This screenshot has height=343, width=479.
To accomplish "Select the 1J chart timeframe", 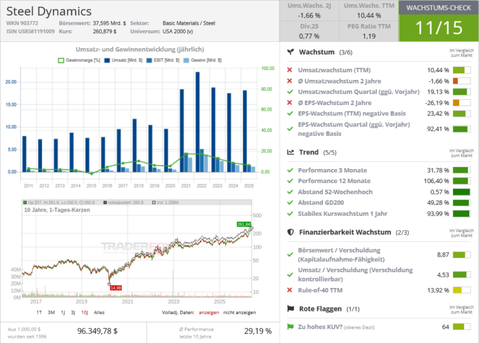I will (63, 312).
